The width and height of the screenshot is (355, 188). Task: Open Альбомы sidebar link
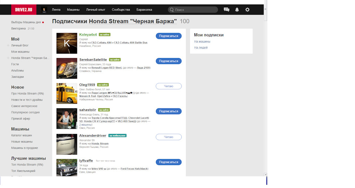[17, 71]
